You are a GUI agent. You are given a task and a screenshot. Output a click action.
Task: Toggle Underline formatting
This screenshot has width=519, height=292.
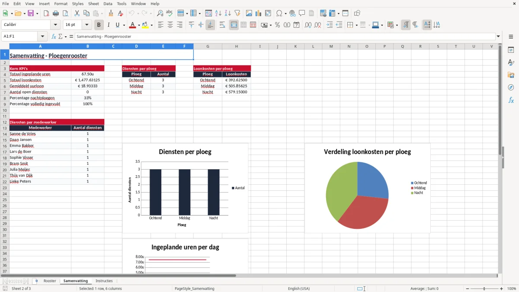118,25
